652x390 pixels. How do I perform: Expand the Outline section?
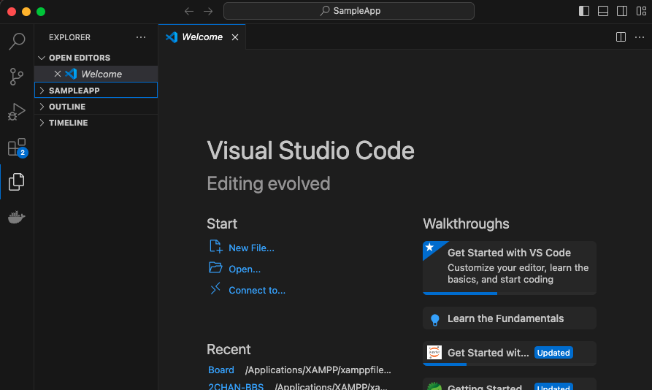96,107
